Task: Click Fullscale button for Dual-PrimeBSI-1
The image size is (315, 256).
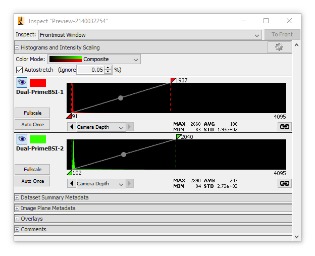Action: pyautogui.click(x=32, y=113)
